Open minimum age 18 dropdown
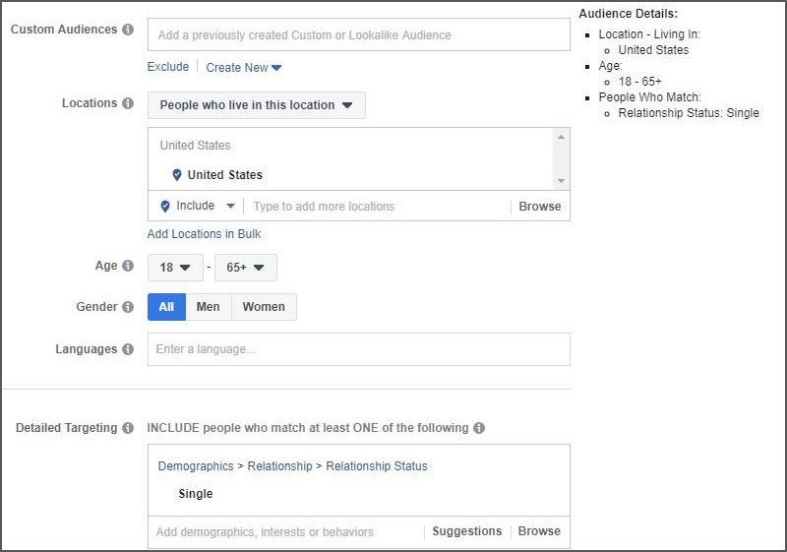This screenshot has width=787, height=552. (175, 268)
